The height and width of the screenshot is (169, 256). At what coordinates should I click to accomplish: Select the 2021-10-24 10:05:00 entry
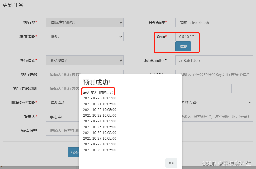tap(100, 121)
